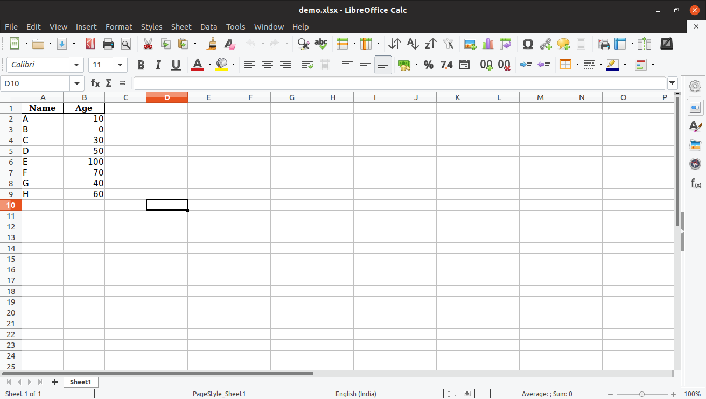
Task: Enable AutoFilter on the data
Action: 448,44
